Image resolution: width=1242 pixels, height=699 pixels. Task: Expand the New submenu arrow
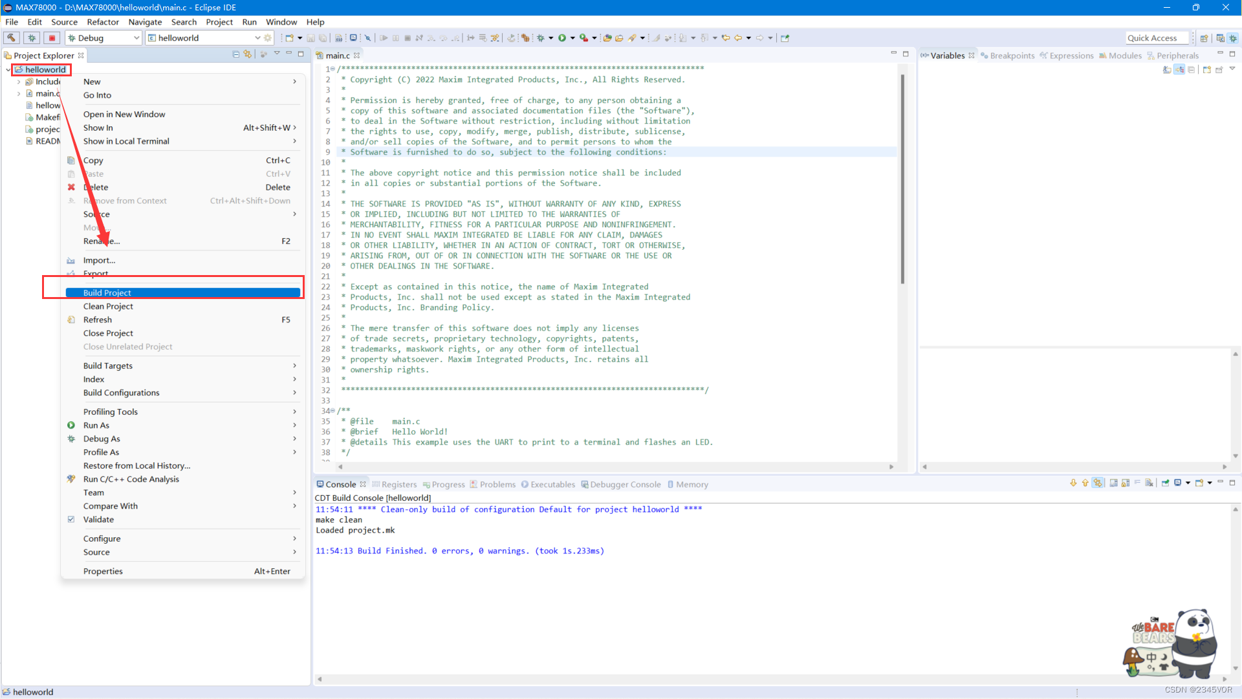point(295,82)
